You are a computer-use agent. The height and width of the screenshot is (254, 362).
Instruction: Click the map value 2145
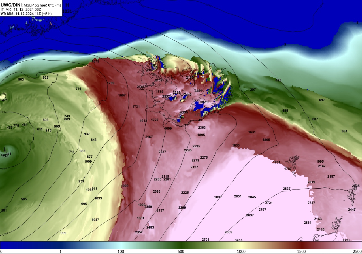tap(141, 87)
